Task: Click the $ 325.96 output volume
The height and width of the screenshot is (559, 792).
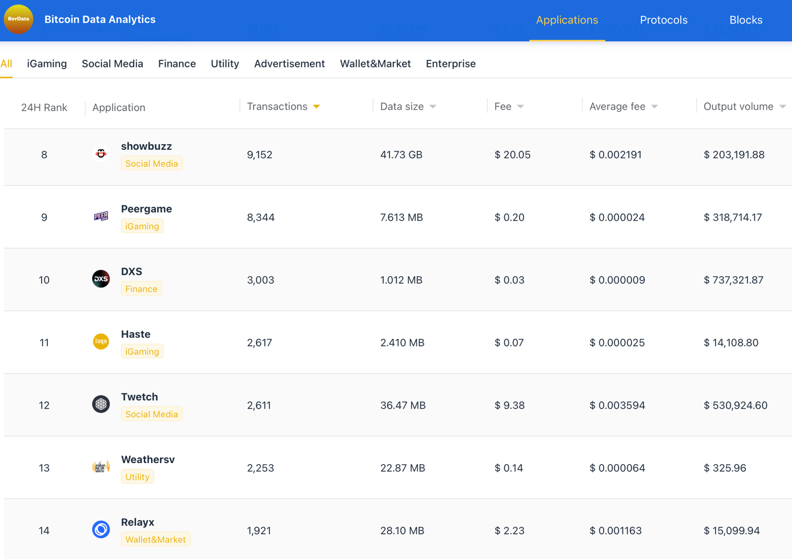Action: coord(725,468)
